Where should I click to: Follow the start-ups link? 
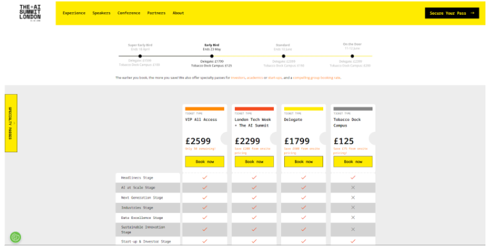tap(275, 77)
